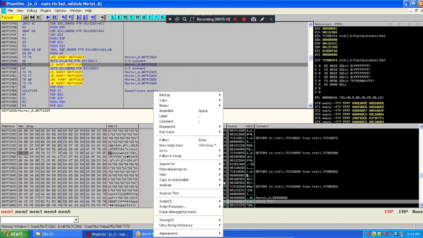Open Log window with L button
Screen dimensions: 423x238
click(113, 17)
